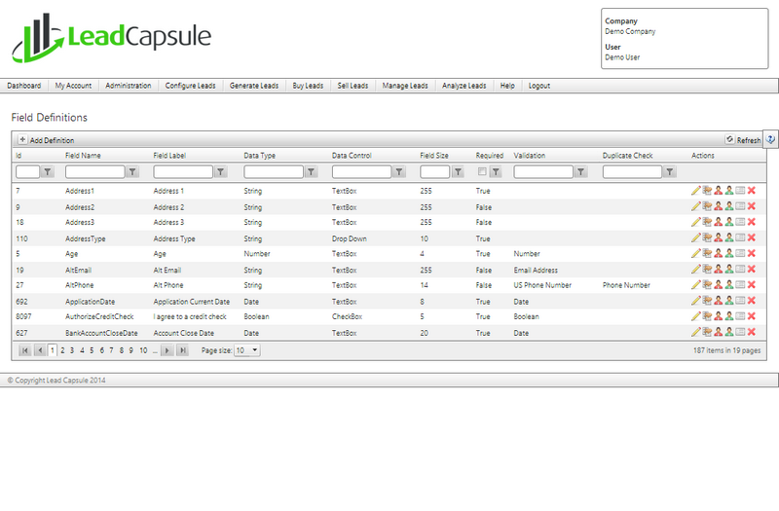The width and height of the screenshot is (779, 511).
Task: Click the red user icon in Address2 row
Action: click(718, 206)
